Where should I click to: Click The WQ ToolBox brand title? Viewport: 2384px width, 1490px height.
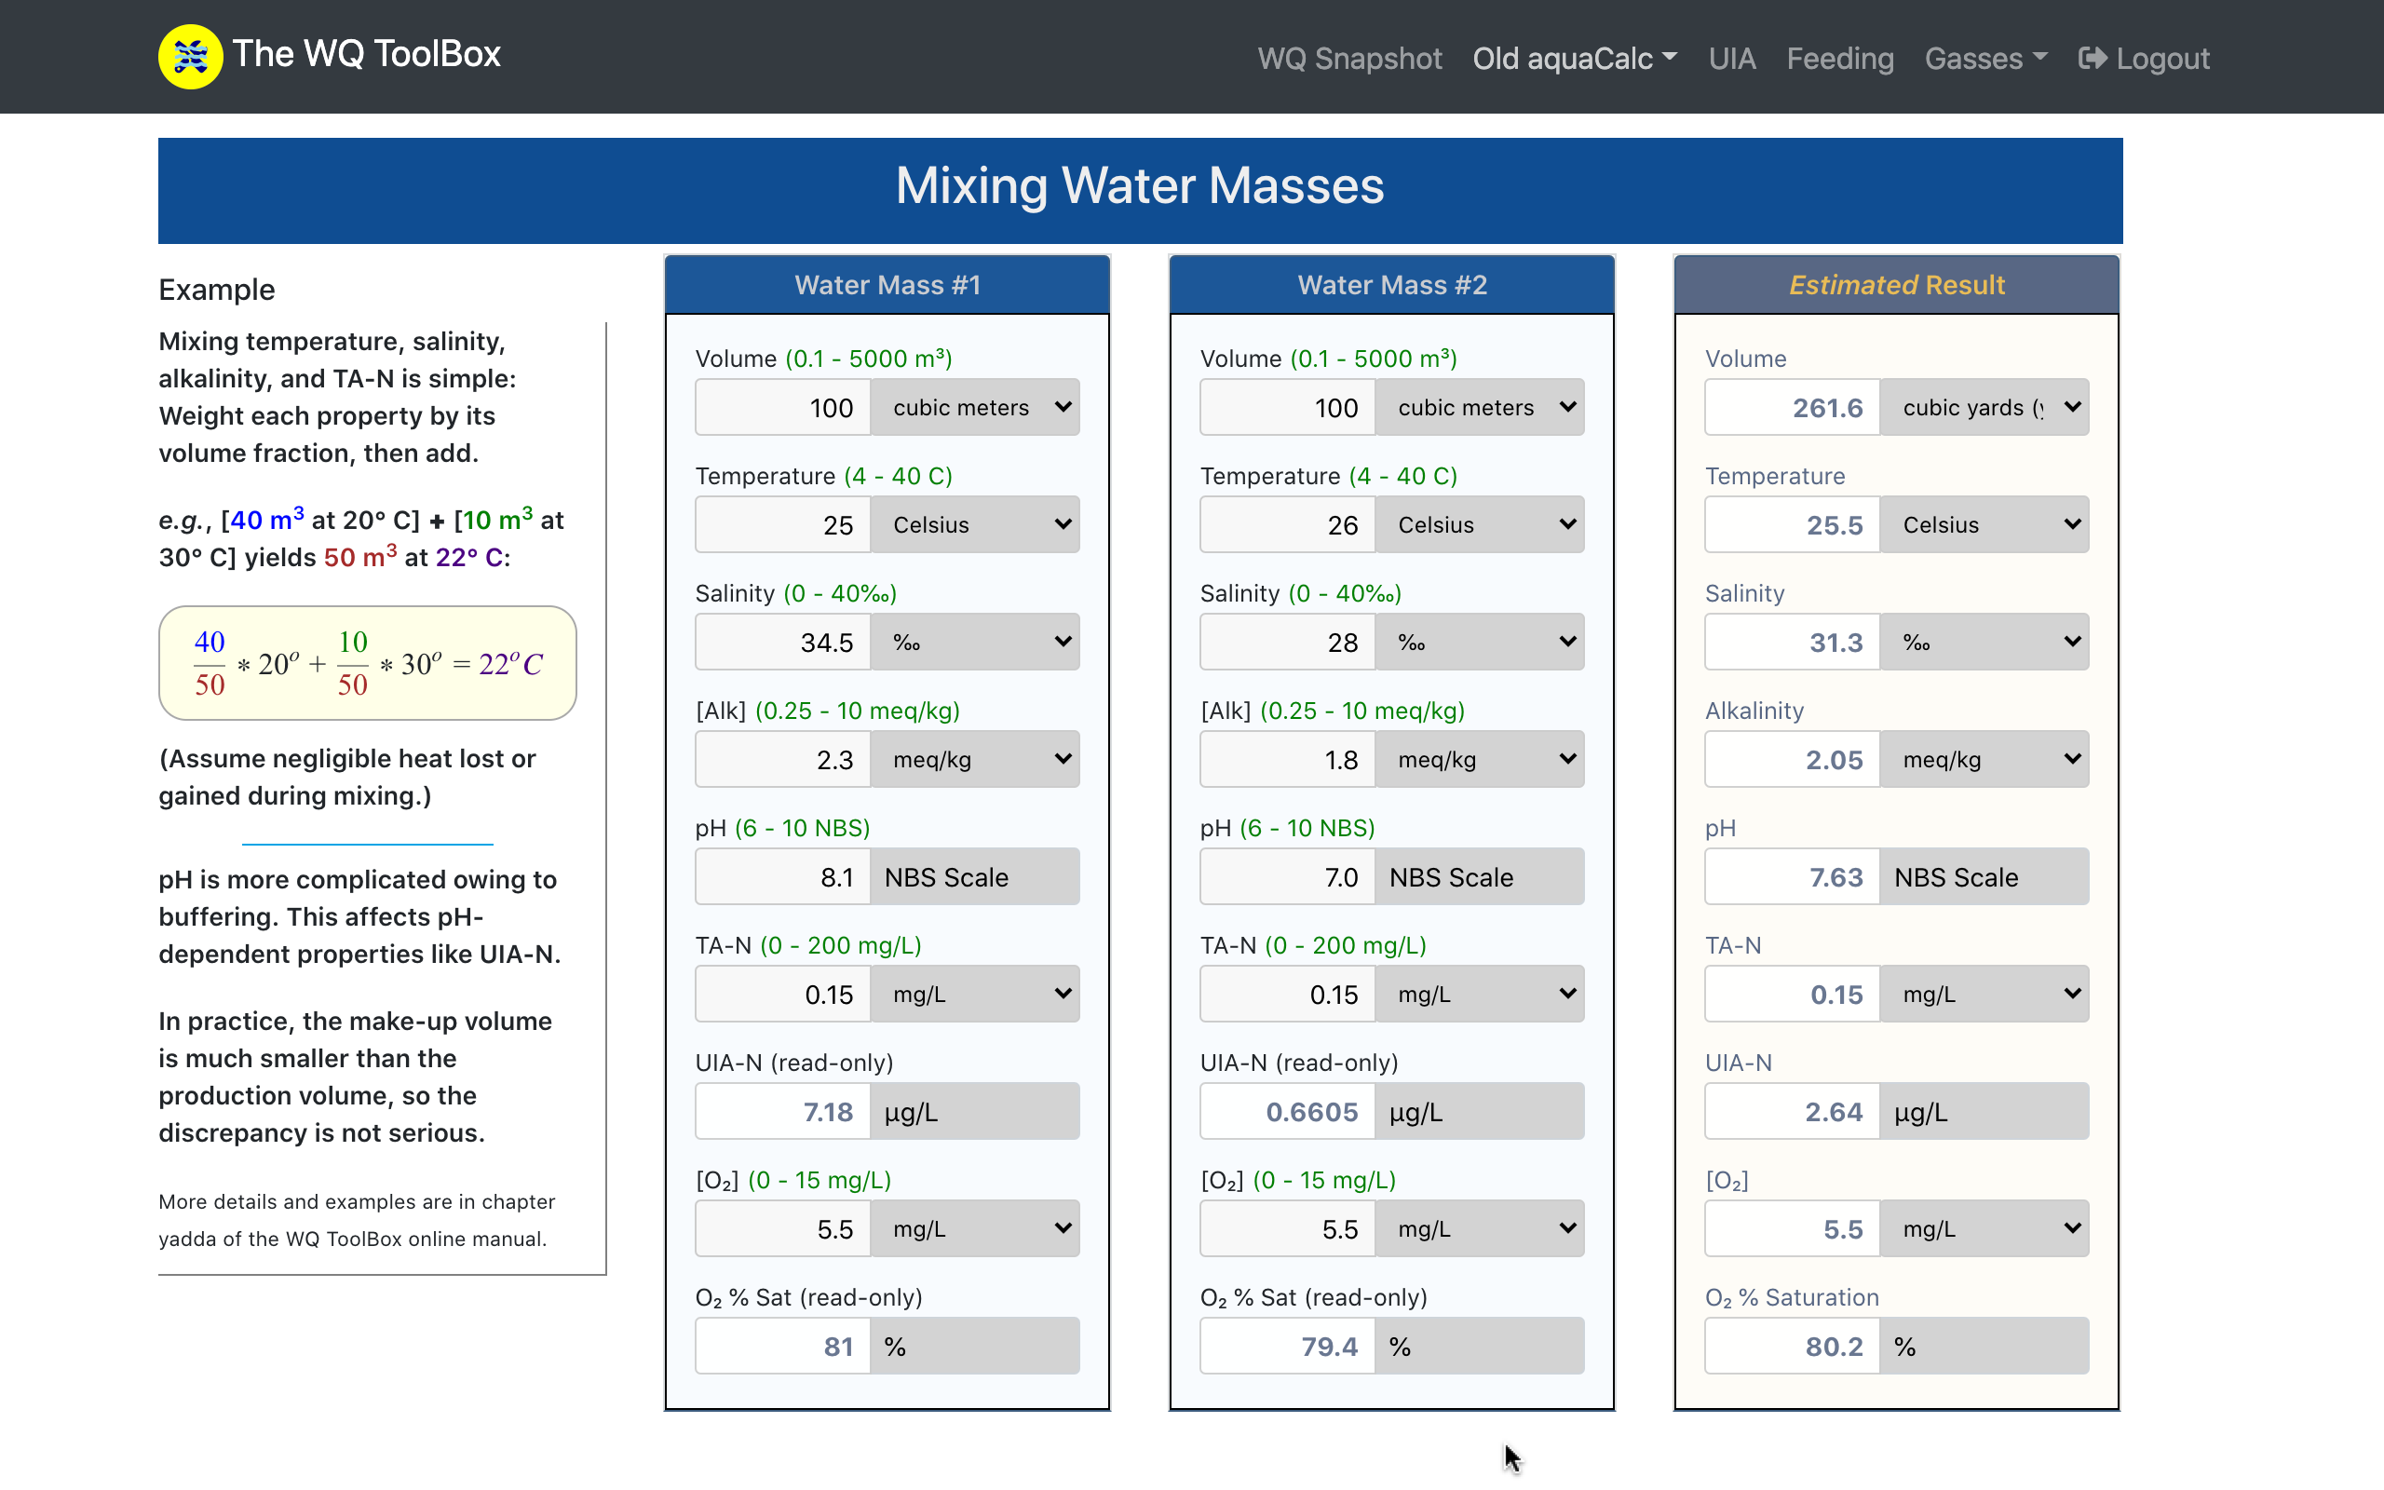(367, 54)
